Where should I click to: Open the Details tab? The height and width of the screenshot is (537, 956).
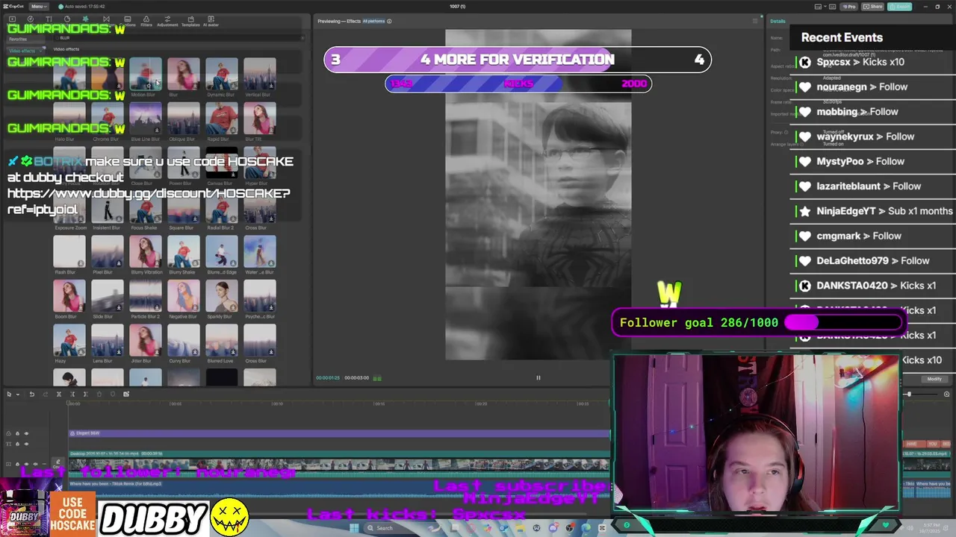(778, 21)
